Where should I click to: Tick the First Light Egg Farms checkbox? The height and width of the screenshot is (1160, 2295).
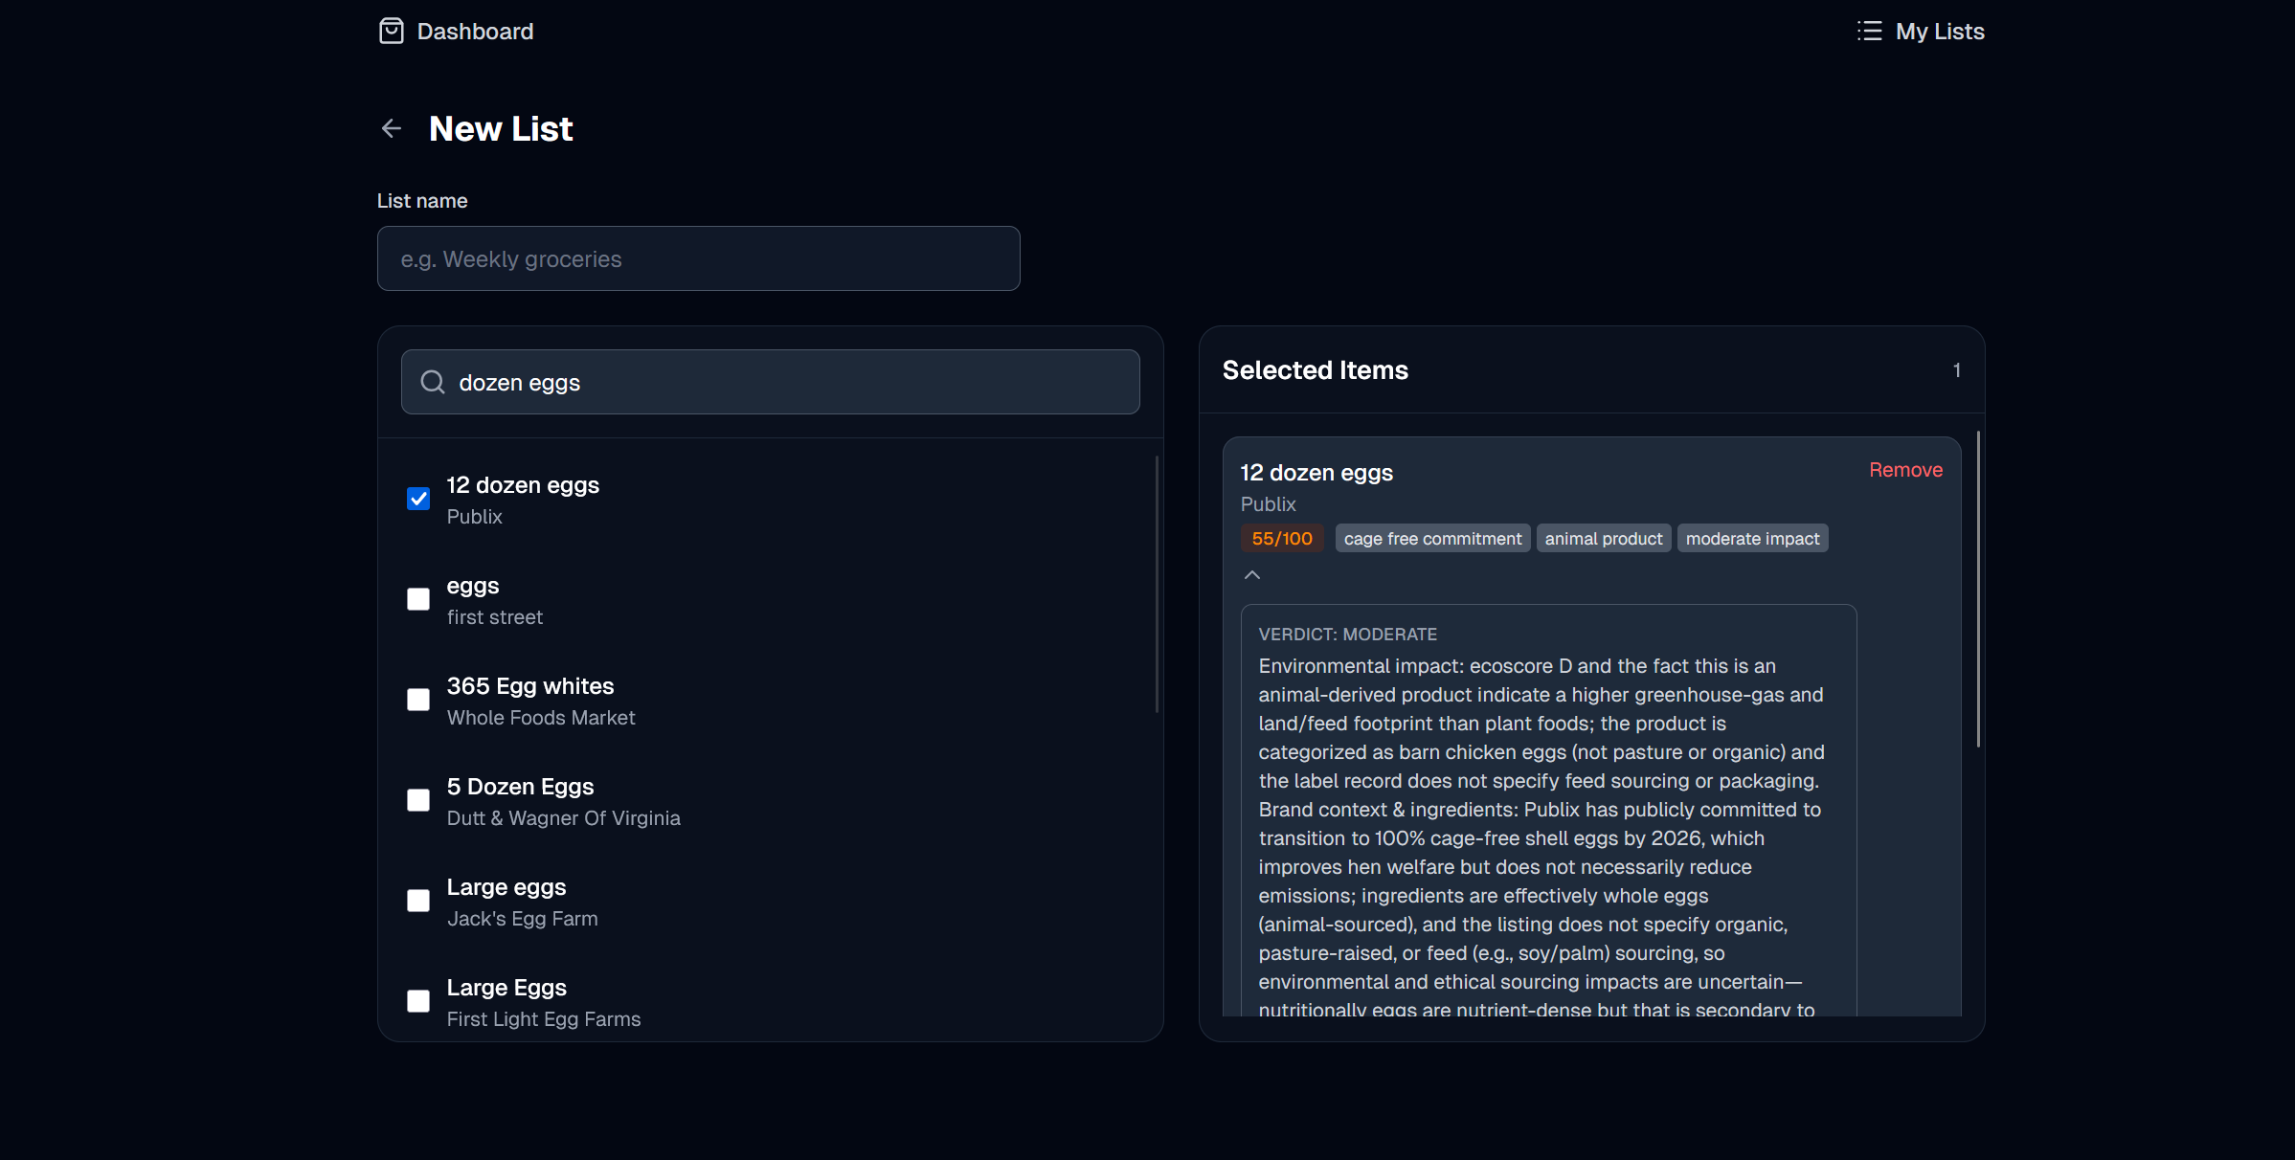pos(418,1001)
